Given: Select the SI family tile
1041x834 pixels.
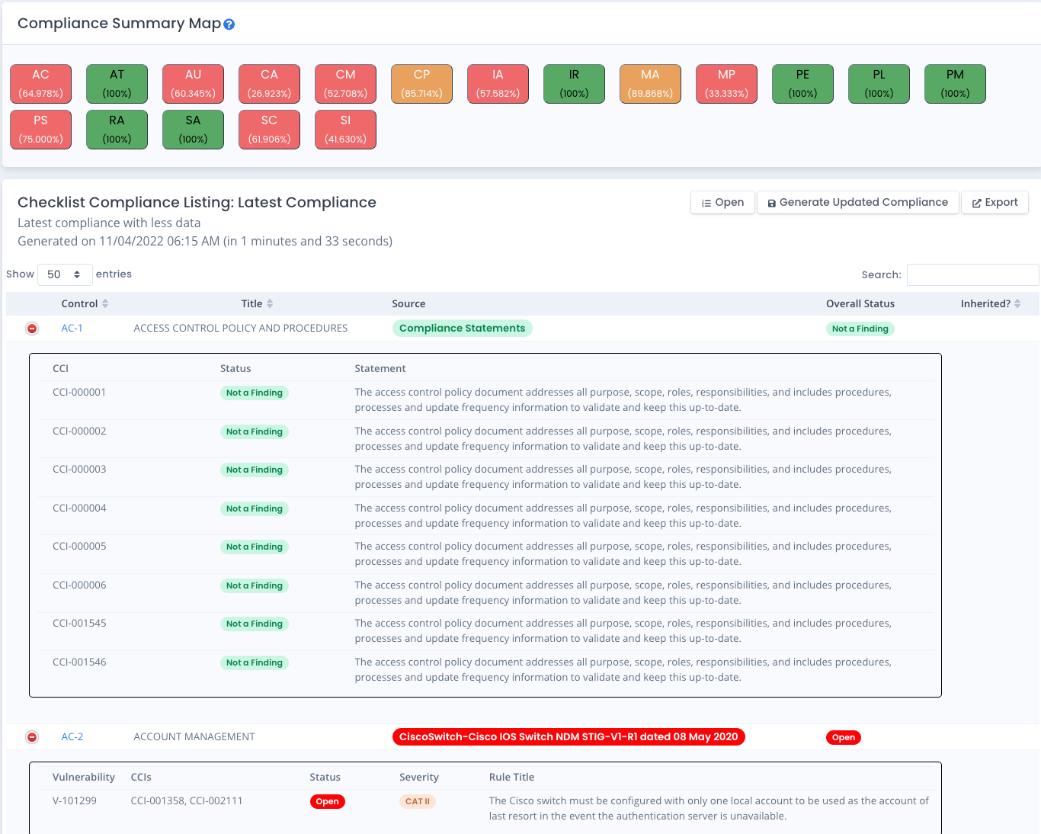Looking at the screenshot, I should tap(345, 130).
